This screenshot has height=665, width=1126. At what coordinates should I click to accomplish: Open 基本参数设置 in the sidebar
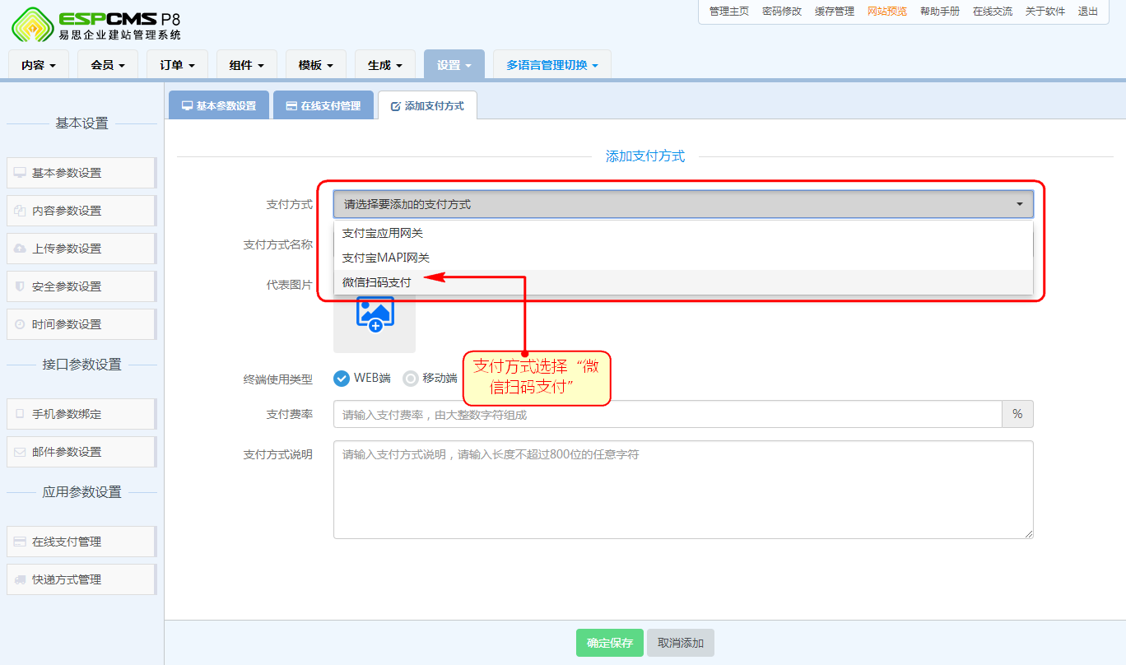(x=81, y=173)
